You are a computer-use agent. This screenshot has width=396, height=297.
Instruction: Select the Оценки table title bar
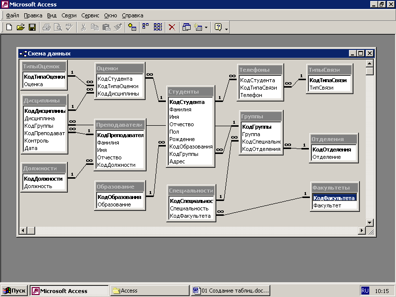click(119, 68)
